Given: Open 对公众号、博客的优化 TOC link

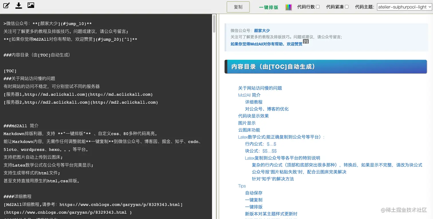Looking at the screenshot, I should click(x=267, y=109).
